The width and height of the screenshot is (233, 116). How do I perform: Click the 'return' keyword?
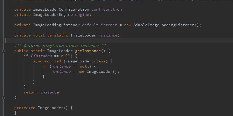click(x=31, y=92)
